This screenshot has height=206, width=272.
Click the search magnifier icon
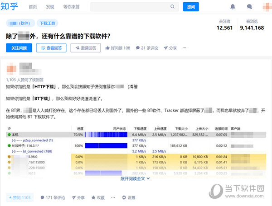[x=172, y=7]
